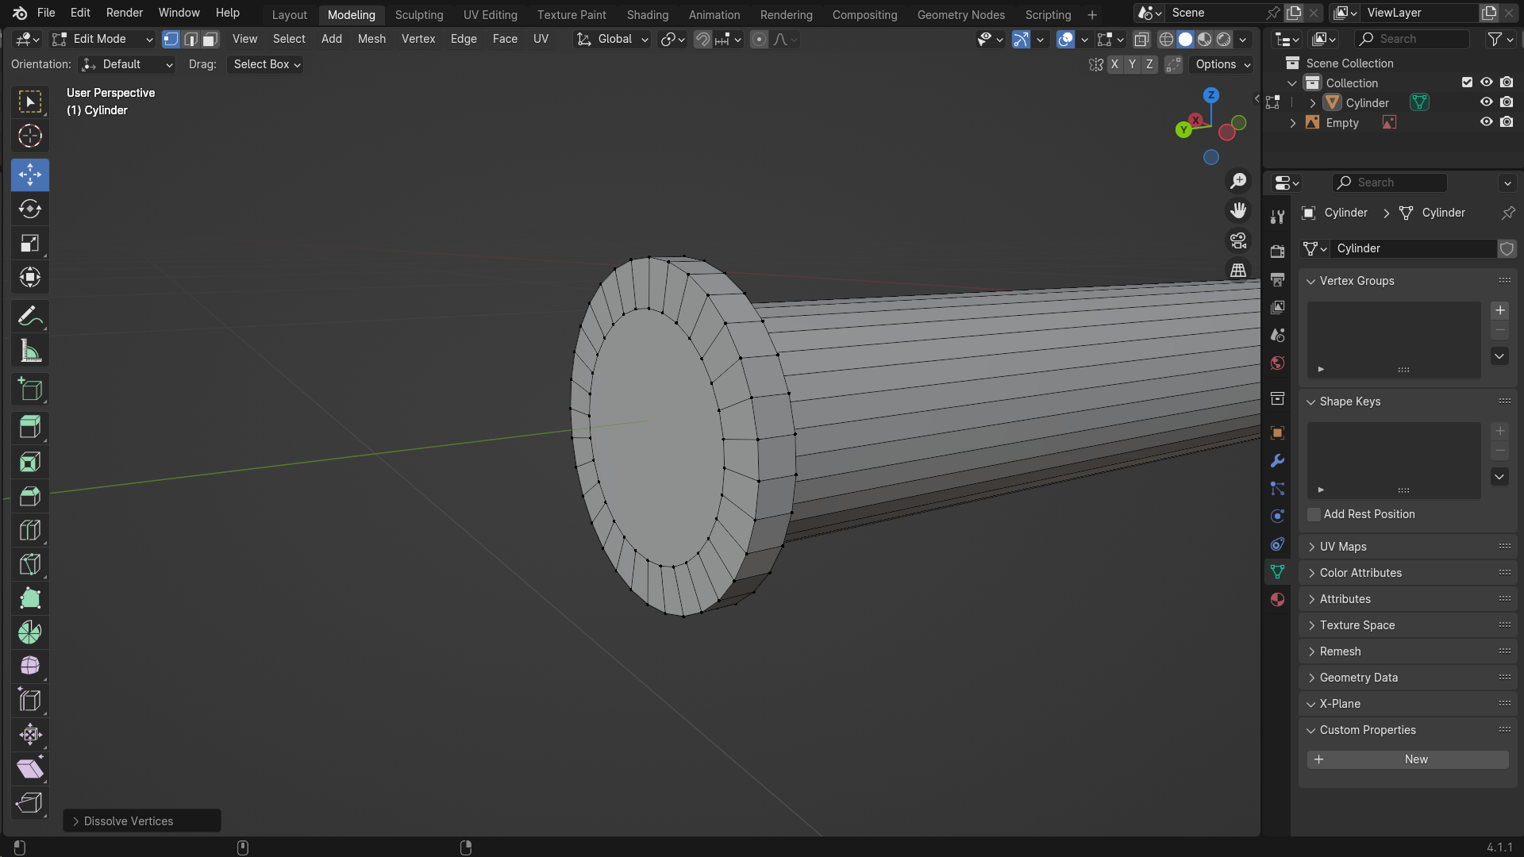Enable vertex select mode
Screen dimensions: 1524x857
171,39
